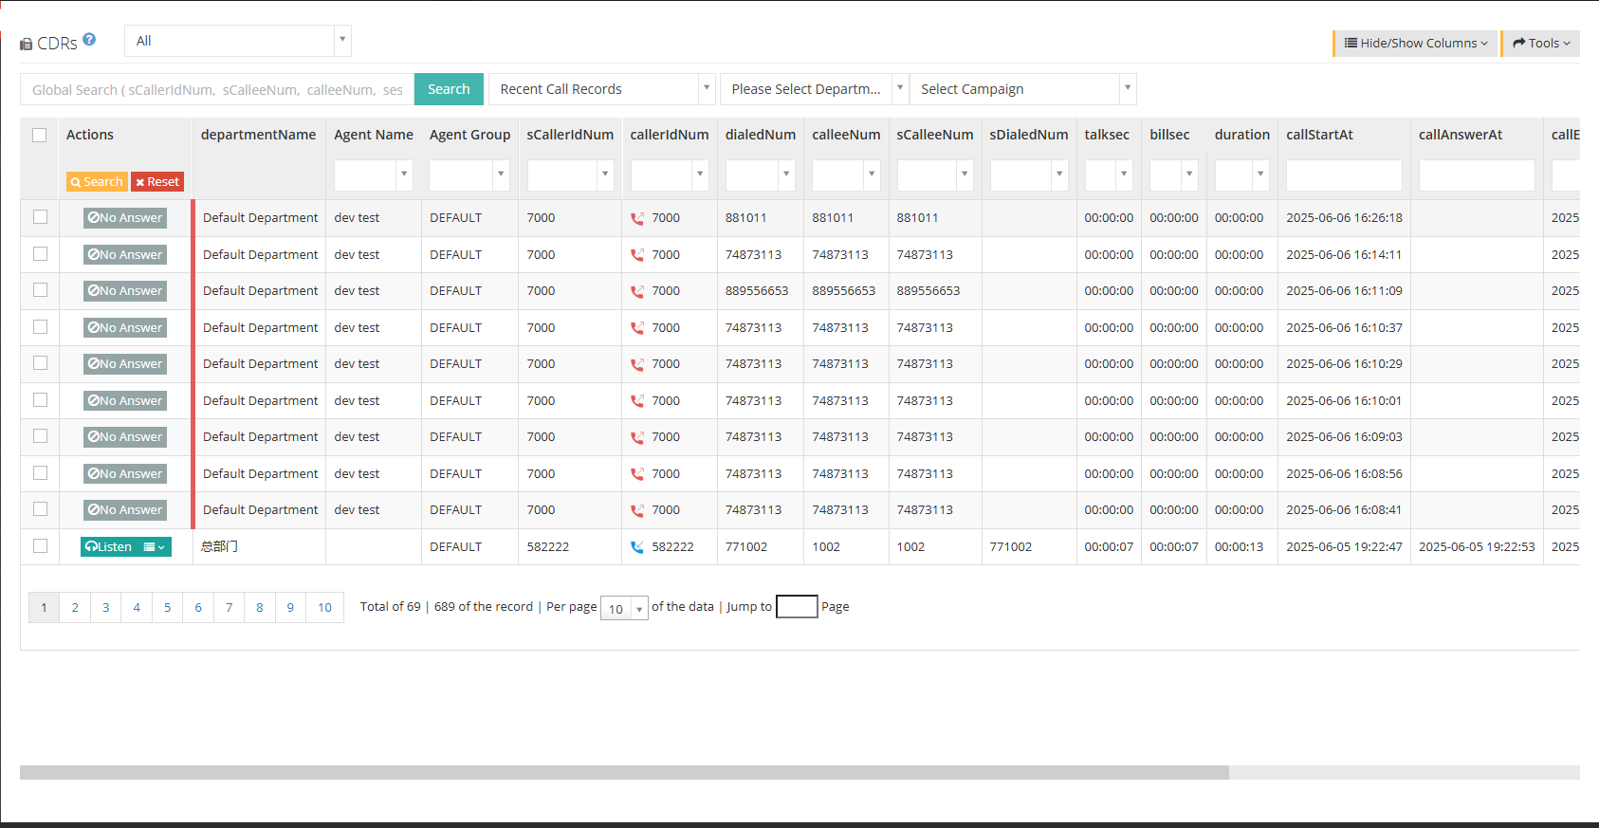
Task: Check the row with callStartAt 16:14:11
Action: point(40,253)
